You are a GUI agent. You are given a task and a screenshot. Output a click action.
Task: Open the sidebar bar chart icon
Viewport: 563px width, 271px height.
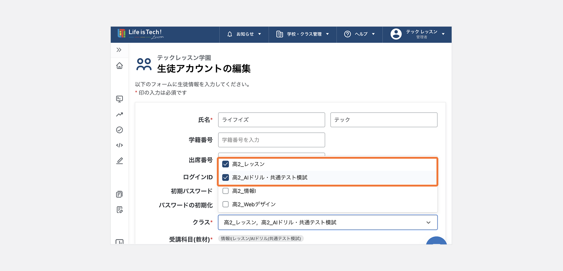(x=119, y=241)
